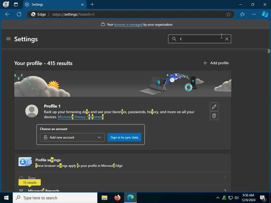Click the Edge site identity badge

tap(38, 14)
